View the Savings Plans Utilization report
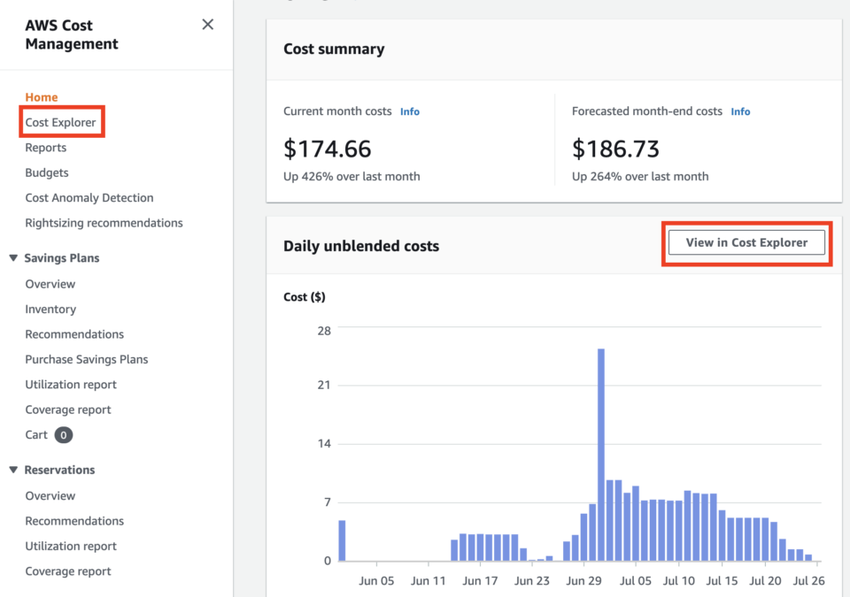The width and height of the screenshot is (850, 597). tap(71, 384)
